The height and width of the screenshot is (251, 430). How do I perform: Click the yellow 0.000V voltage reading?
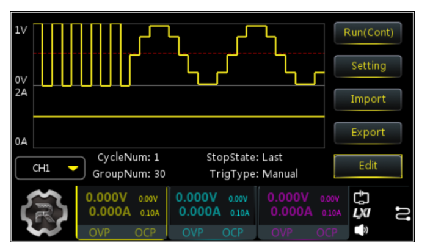click(x=106, y=197)
